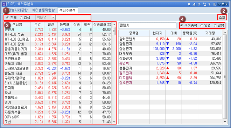
Task: Click the 대비 column header
Action: click(x=174, y=33)
